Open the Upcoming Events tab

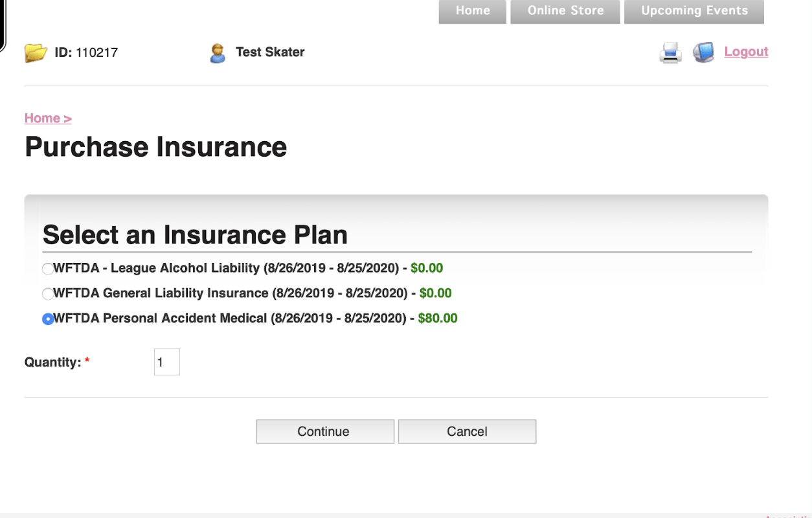click(694, 11)
